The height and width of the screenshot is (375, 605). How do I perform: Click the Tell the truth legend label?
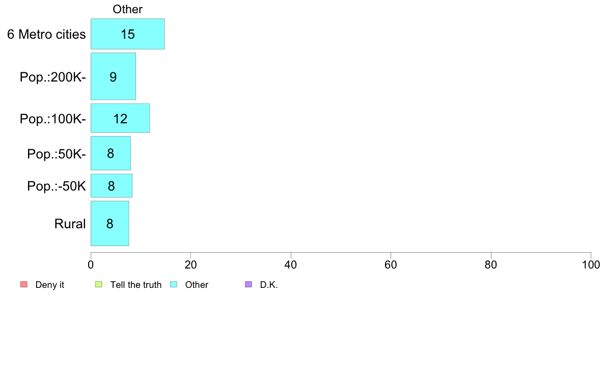pos(135,285)
